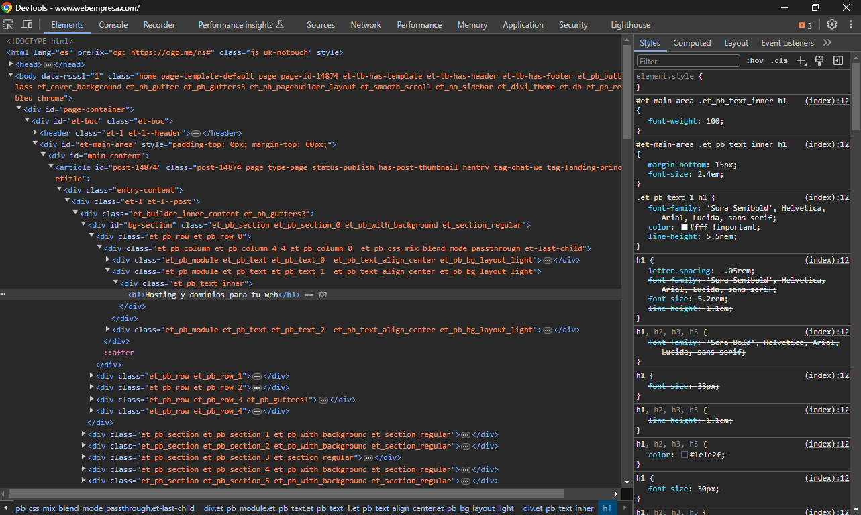Open DevTools settings gear
Viewport: 861px width, 515px height.
coord(832,24)
